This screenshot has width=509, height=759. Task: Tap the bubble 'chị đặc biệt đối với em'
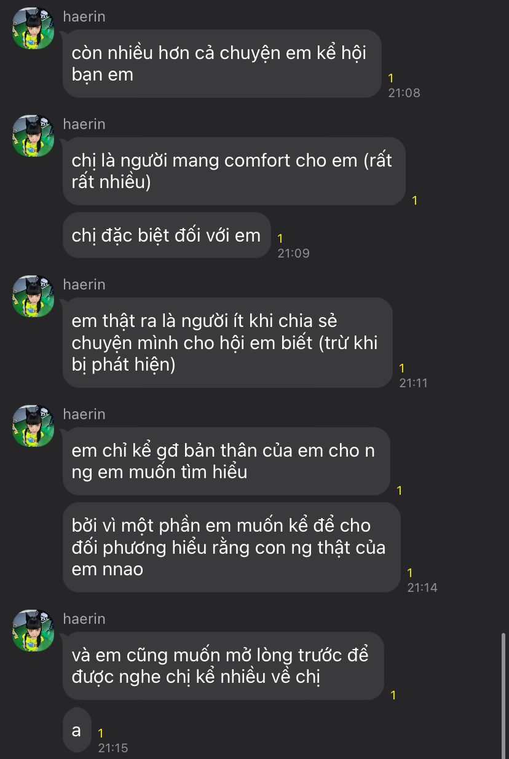tap(167, 235)
